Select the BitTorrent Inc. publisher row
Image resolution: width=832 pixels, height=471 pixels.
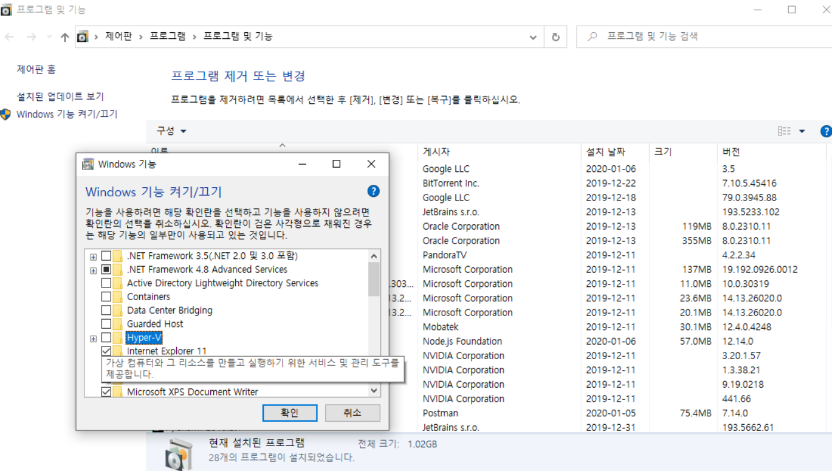coord(451,183)
